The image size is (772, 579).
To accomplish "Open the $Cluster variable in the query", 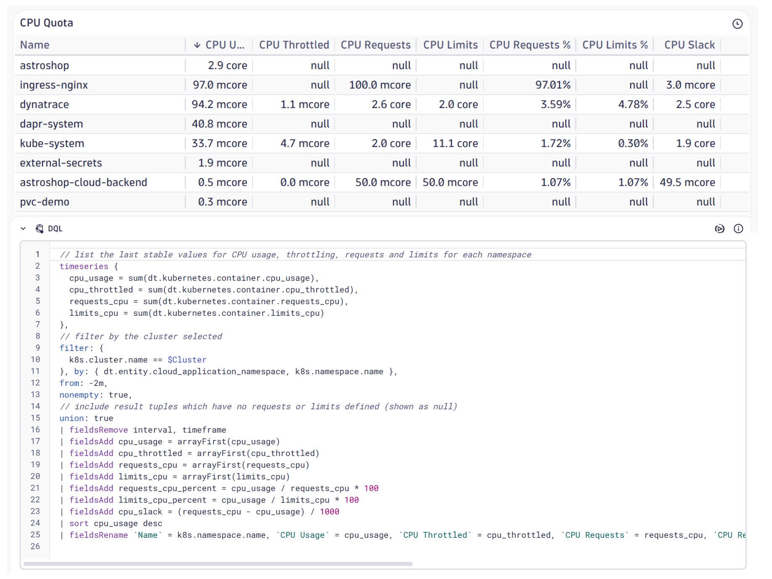I will pyautogui.click(x=187, y=359).
